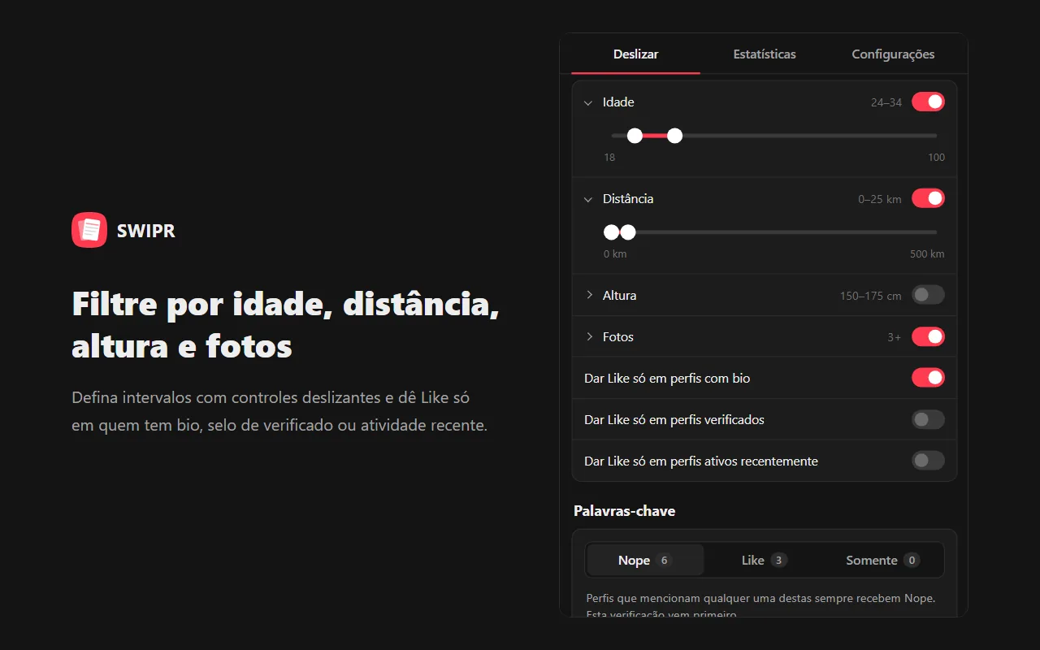1040x650 pixels.
Task: Click the Idade slider minimum handle
Action: [x=635, y=136]
